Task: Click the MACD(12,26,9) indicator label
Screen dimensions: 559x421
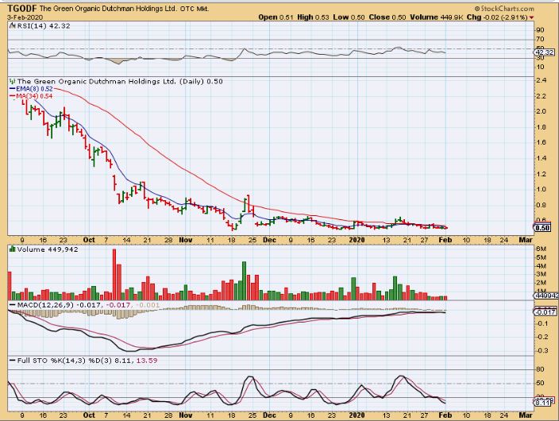Action: [45, 305]
